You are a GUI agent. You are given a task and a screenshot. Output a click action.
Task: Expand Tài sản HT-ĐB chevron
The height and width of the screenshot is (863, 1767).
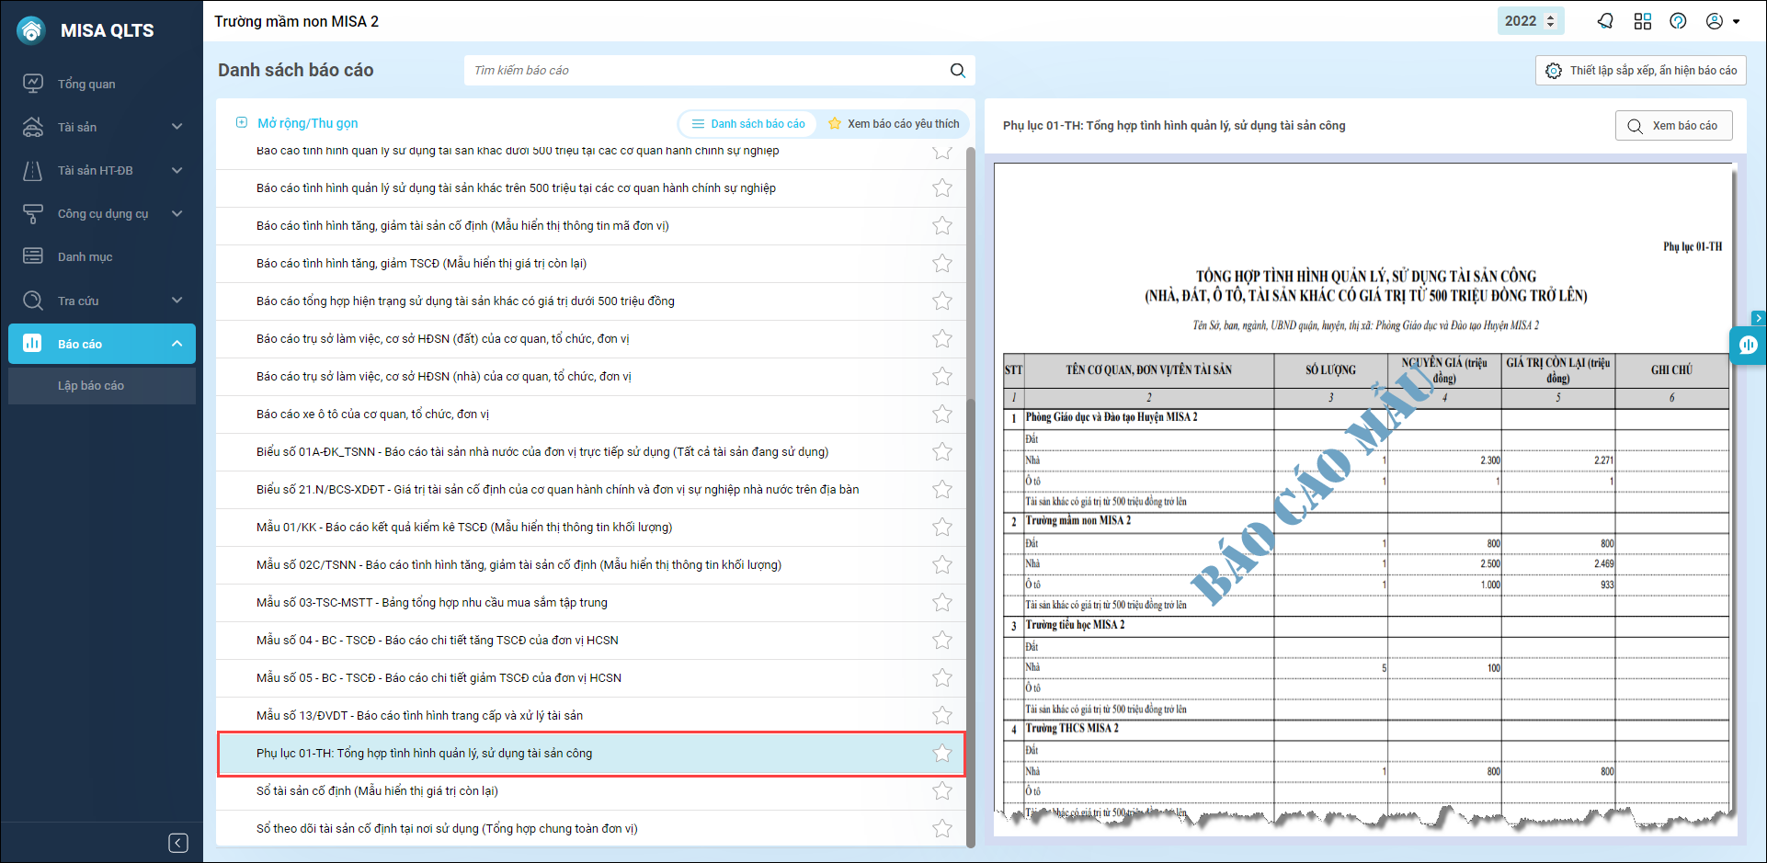point(177,170)
